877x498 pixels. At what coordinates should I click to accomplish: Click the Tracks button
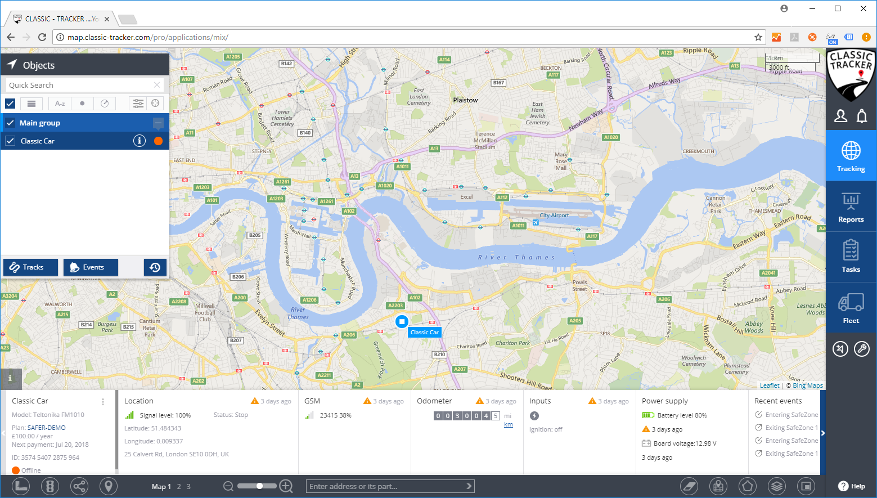tap(31, 267)
